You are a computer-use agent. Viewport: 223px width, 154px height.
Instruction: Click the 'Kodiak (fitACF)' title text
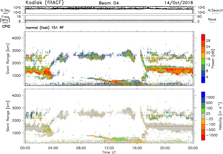coord(45,3)
